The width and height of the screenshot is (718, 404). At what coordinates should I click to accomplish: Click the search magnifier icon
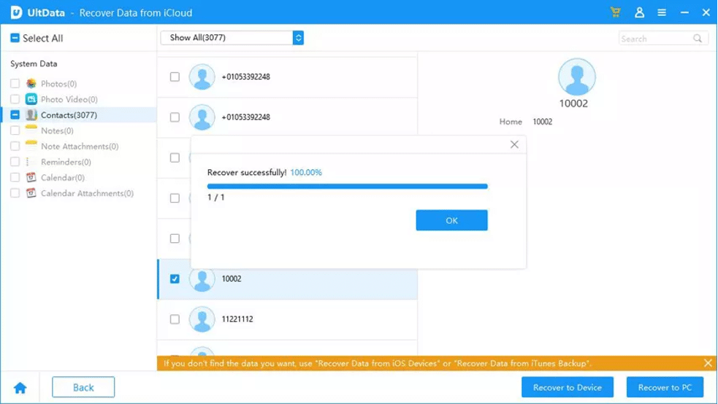point(698,39)
